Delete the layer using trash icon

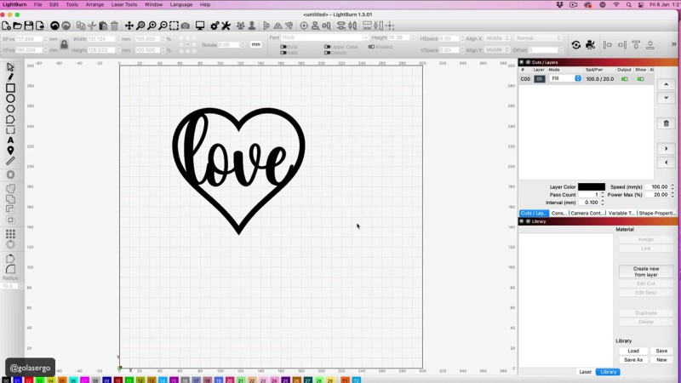pos(667,123)
